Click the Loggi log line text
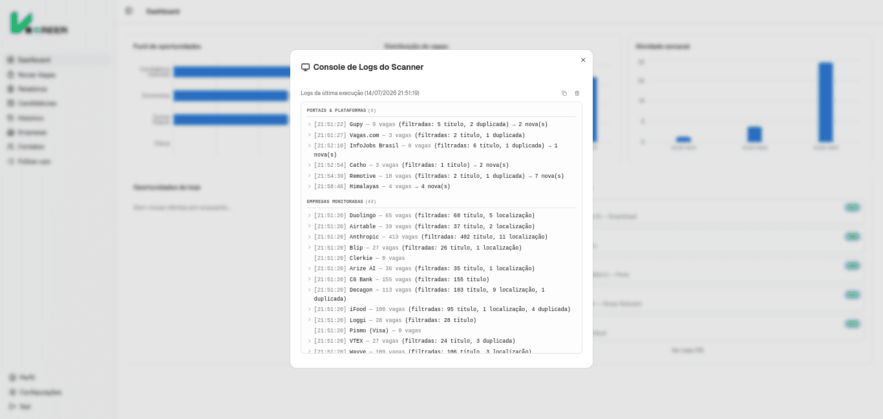883x419 pixels. (395, 320)
